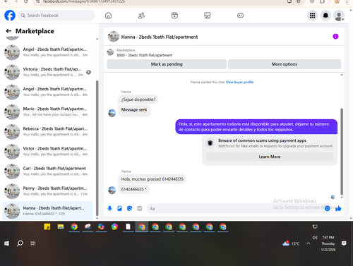The width and height of the screenshot is (353, 266).
Task: Open Victoria's conversation in the list
Action: (x=47, y=72)
